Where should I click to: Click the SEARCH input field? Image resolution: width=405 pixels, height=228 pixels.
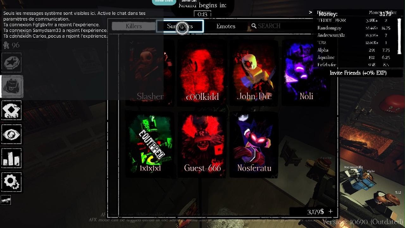[x=269, y=26]
